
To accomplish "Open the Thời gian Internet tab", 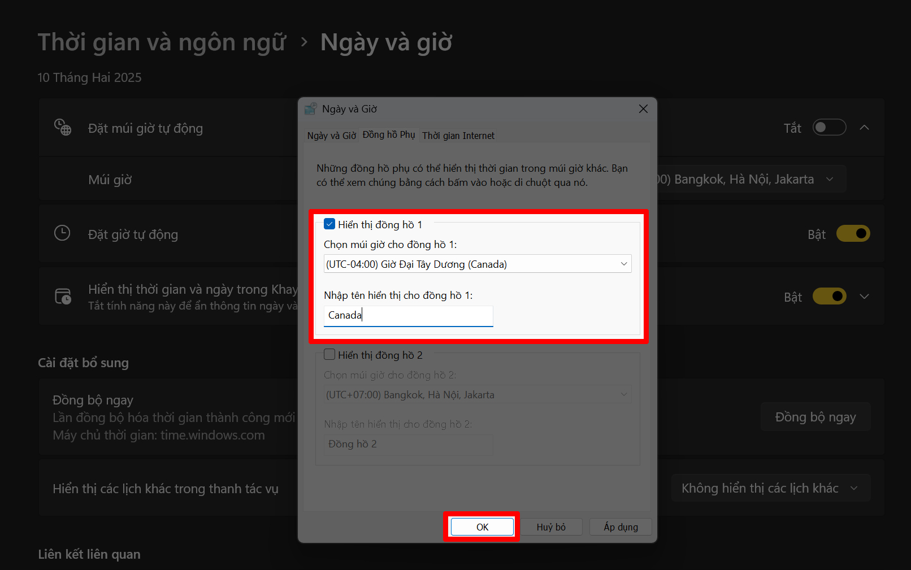I will click(x=458, y=136).
